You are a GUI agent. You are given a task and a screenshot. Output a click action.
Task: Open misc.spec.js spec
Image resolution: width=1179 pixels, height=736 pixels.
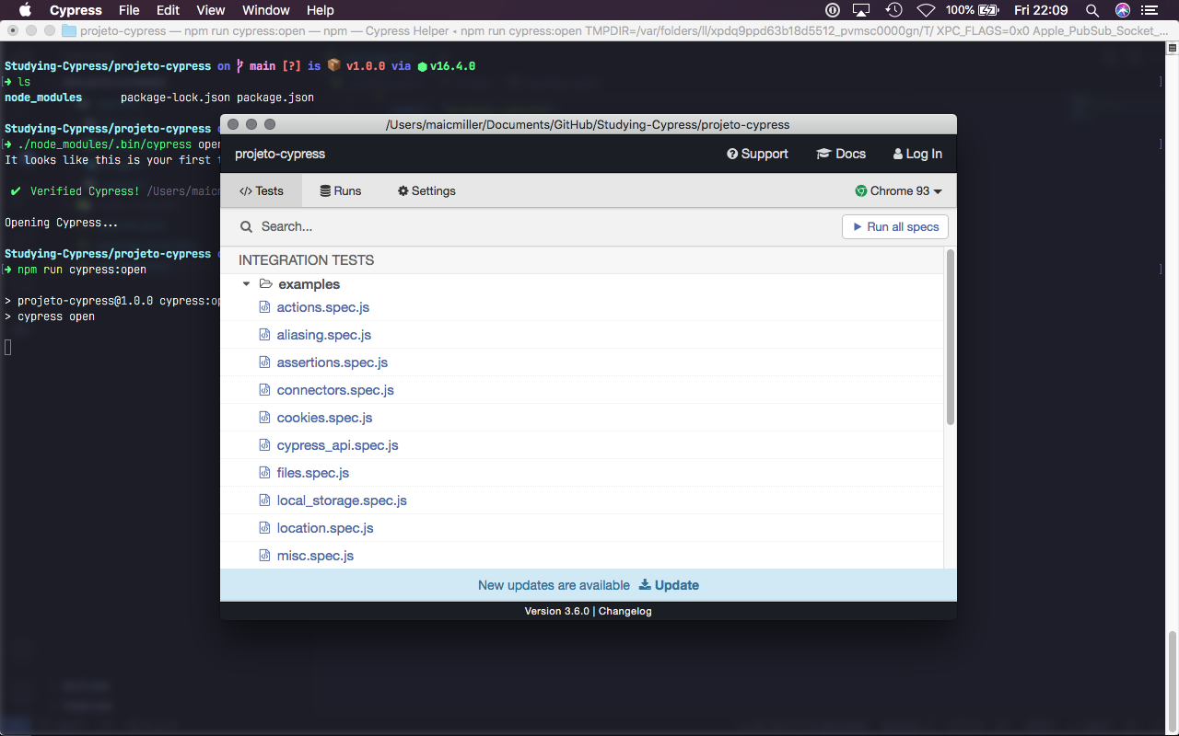[315, 556]
